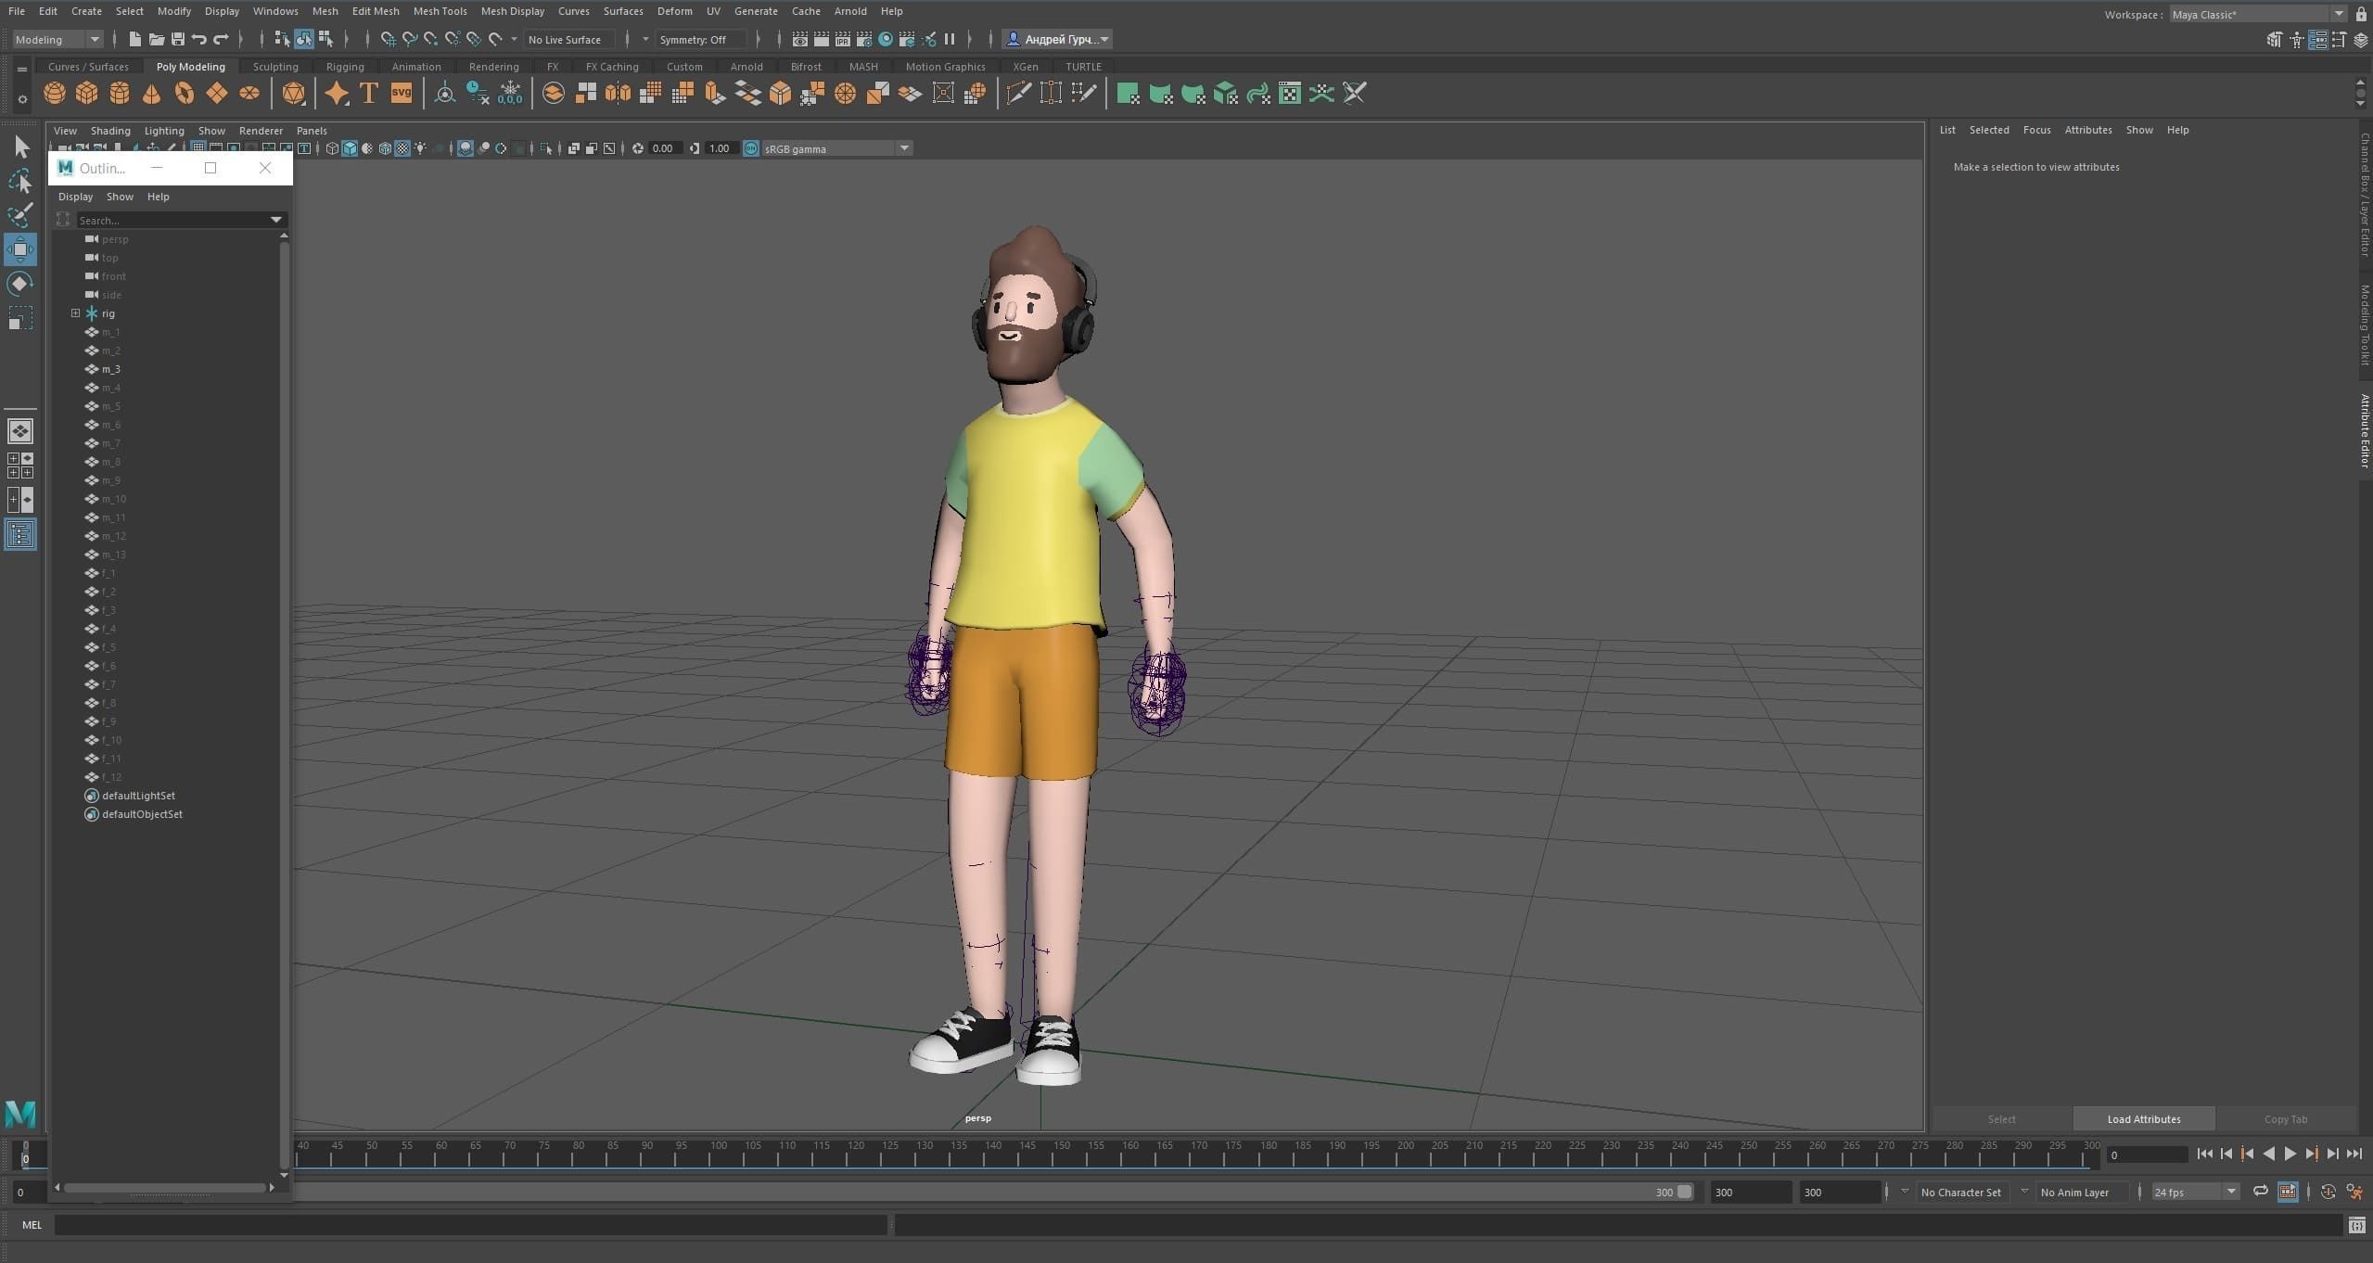This screenshot has width=2373, height=1263.
Task: Toggle smooth shade all in viewport
Action: click(x=350, y=148)
